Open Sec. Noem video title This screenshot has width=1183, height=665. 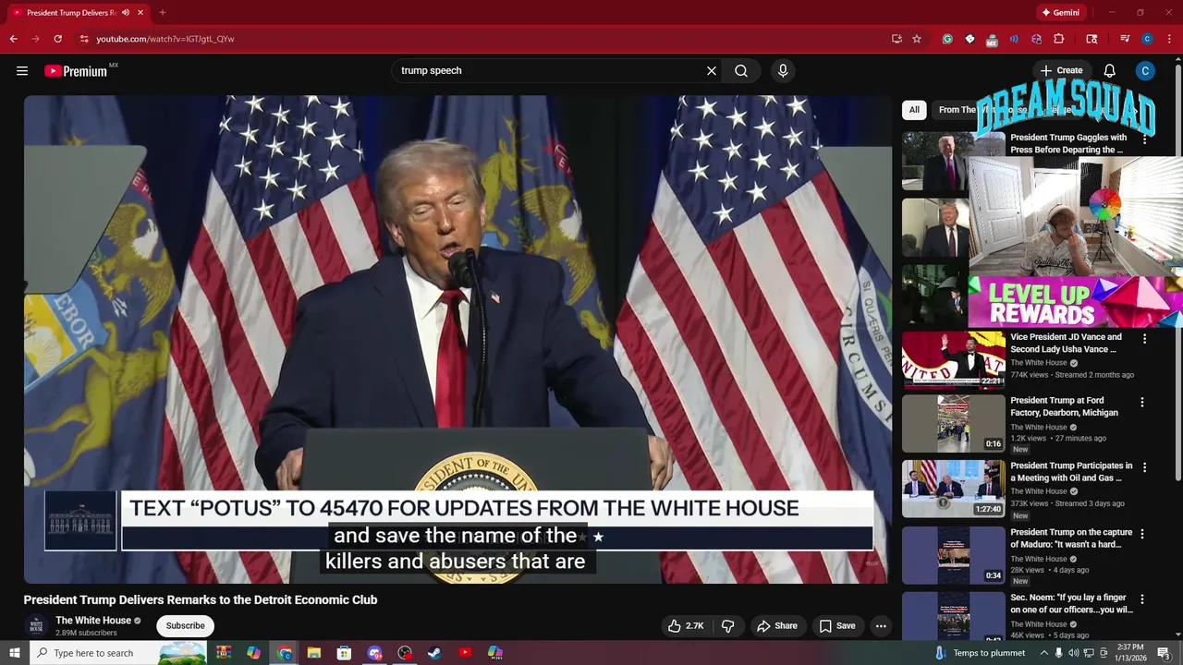(1071, 604)
